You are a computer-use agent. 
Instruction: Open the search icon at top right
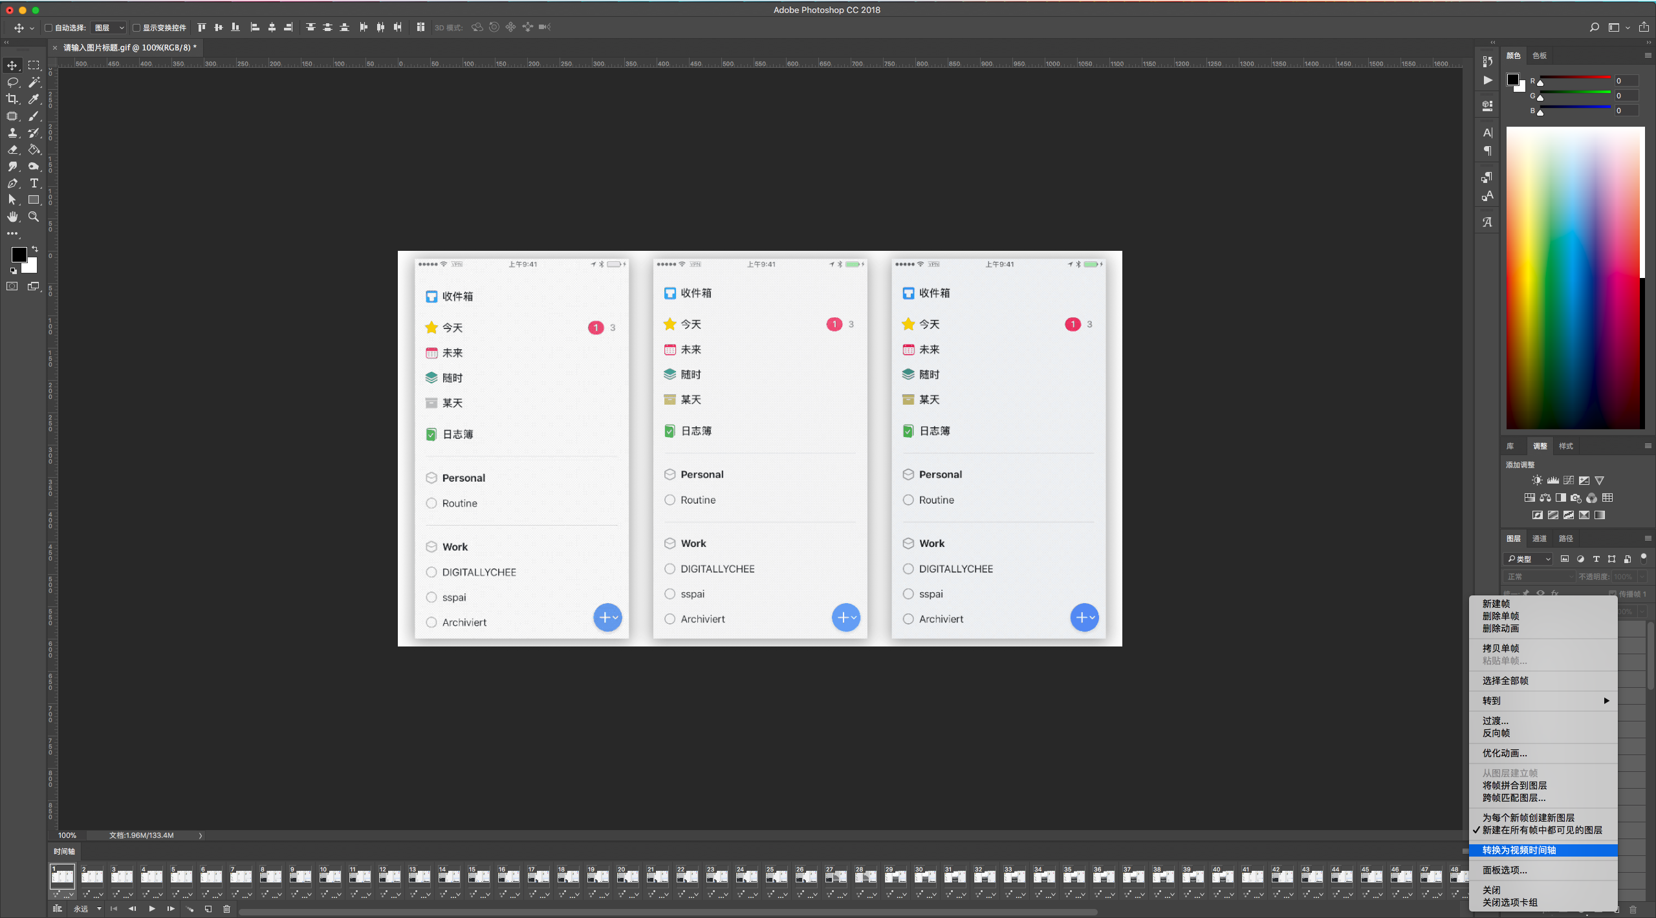[x=1594, y=27]
